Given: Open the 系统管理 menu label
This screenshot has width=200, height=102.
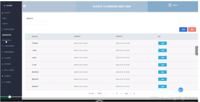Looking at the screenshot, I should pos(7,58).
